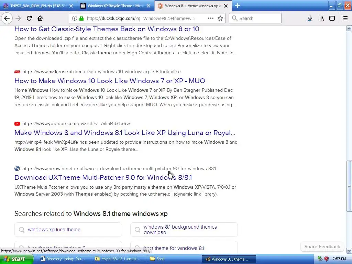Viewport: 352px width, 264px height.
Task: Close the Windows XP Royale Theme tab
Action: [148, 6]
